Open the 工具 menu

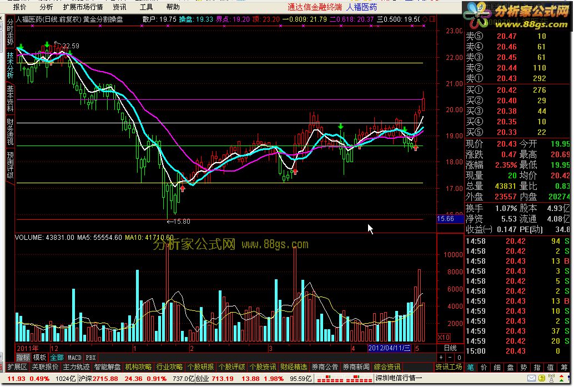146,7
